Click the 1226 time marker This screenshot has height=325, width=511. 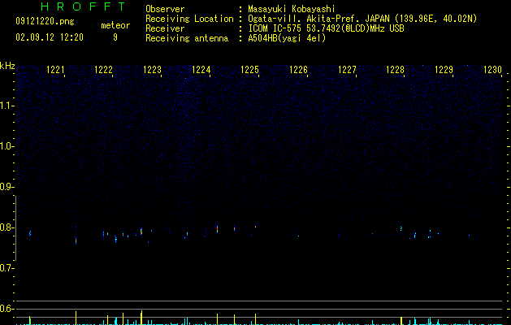[x=298, y=70]
